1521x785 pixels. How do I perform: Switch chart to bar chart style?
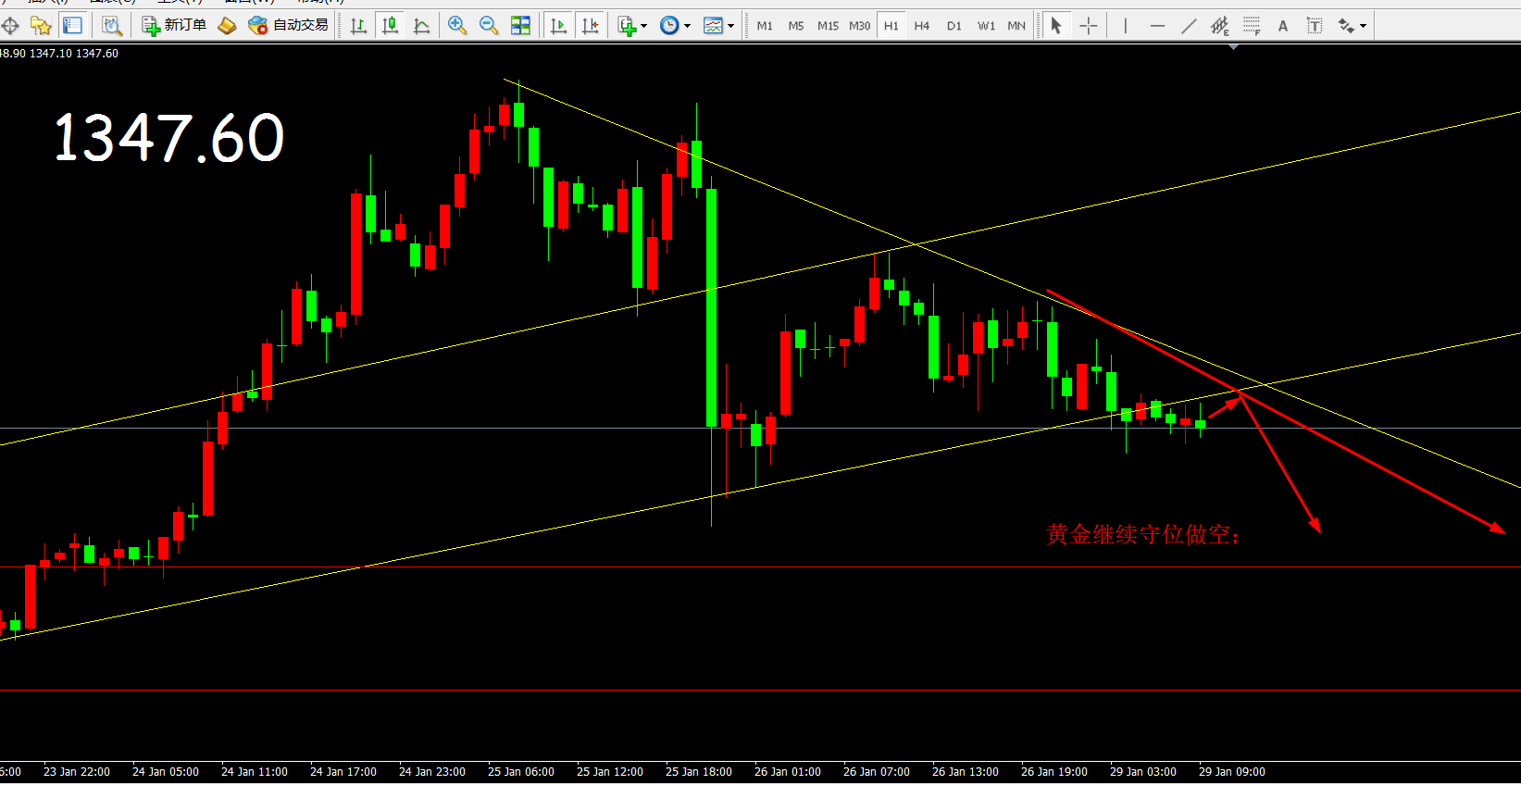point(358,26)
